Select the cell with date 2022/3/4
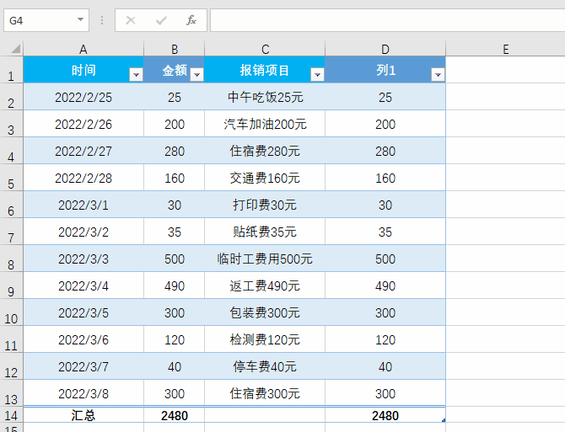Image resolution: width=565 pixels, height=432 pixels. [83, 286]
